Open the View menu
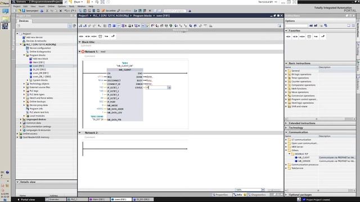 point(33,6)
